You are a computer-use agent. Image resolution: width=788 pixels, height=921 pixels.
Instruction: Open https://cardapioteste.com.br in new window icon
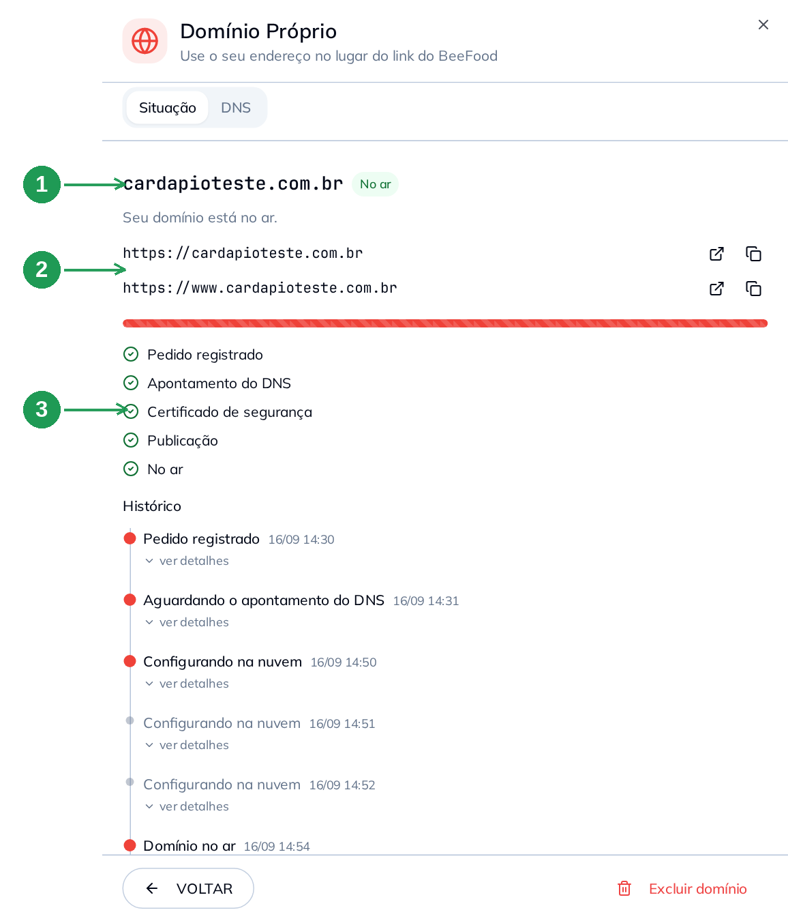point(716,254)
